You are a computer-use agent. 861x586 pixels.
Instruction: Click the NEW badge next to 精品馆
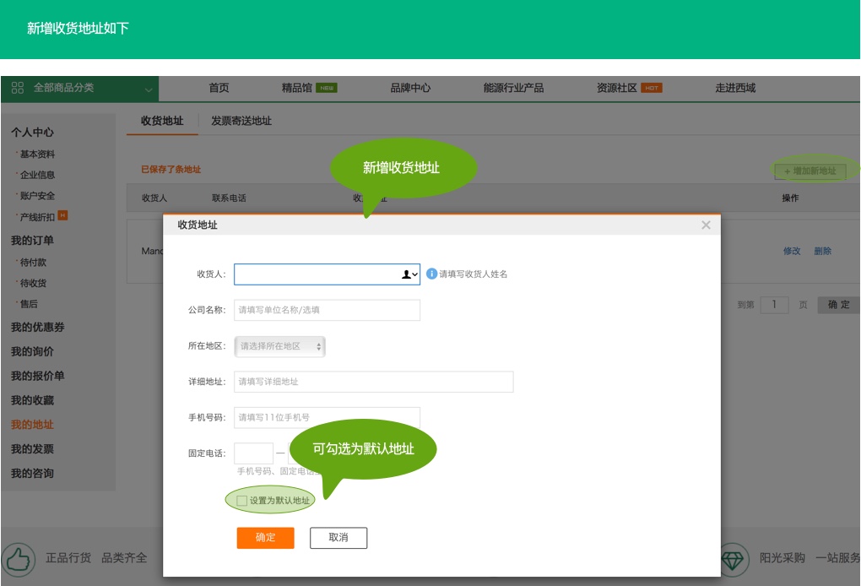pyautogui.click(x=327, y=88)
